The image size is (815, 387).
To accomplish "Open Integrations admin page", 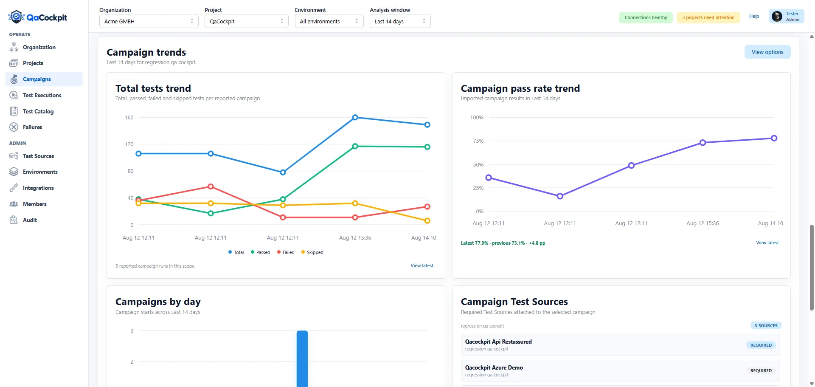I will pyautogui.click(x=44, y=188).
